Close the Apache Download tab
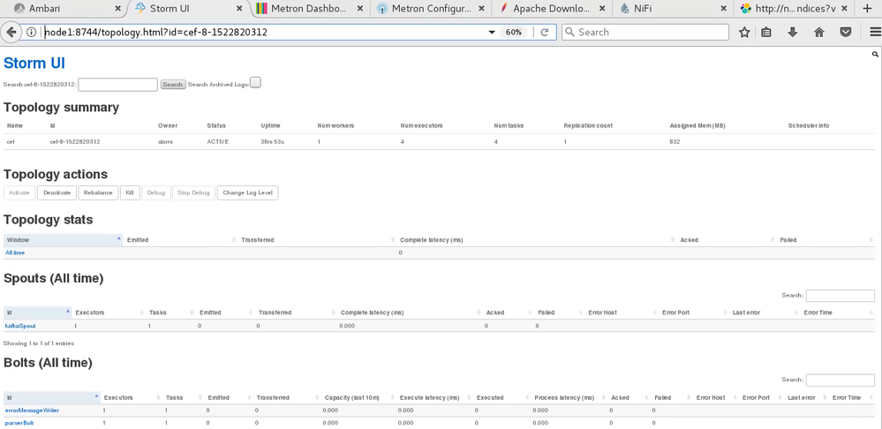882x429 pixels. 602,9
